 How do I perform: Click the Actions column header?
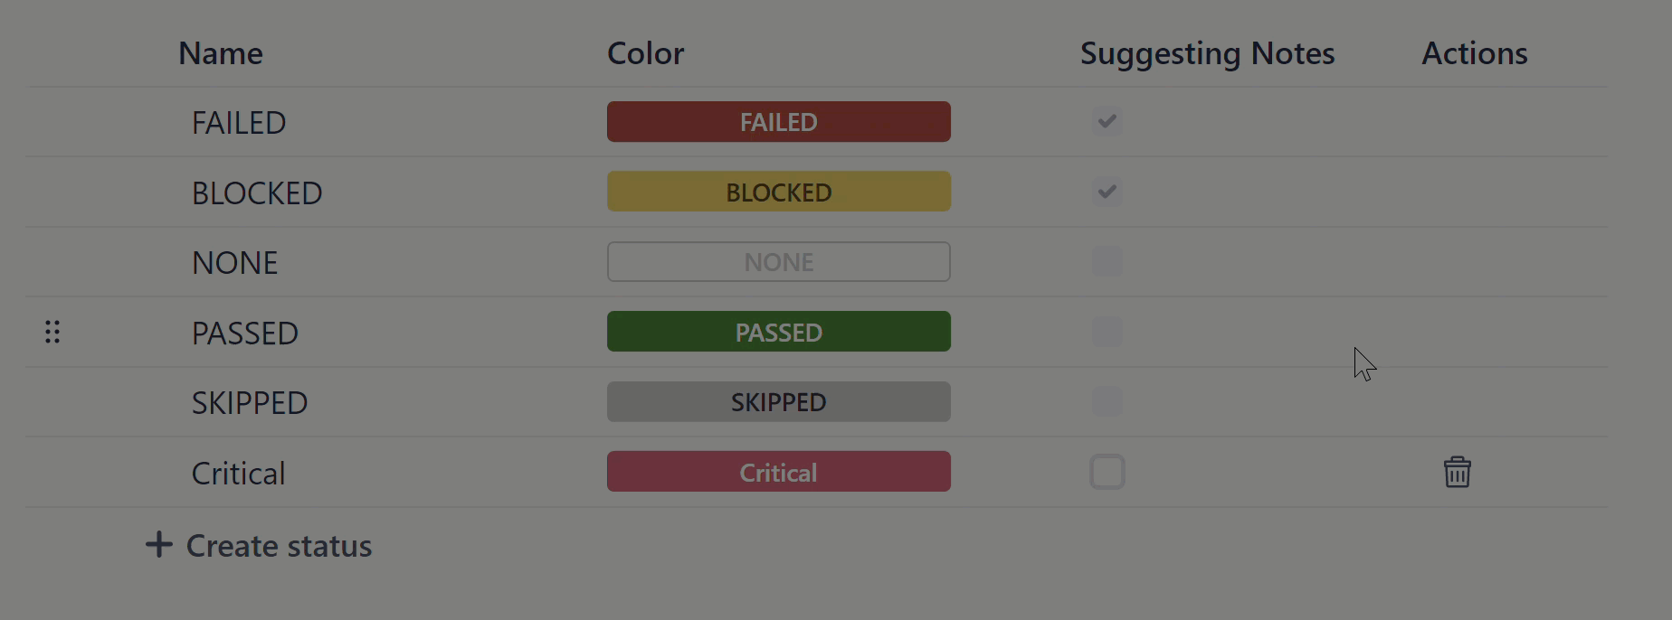1474,53
